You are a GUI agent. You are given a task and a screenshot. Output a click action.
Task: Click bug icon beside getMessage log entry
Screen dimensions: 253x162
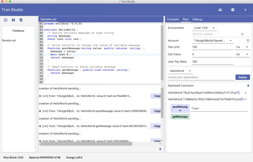(40, 126)
